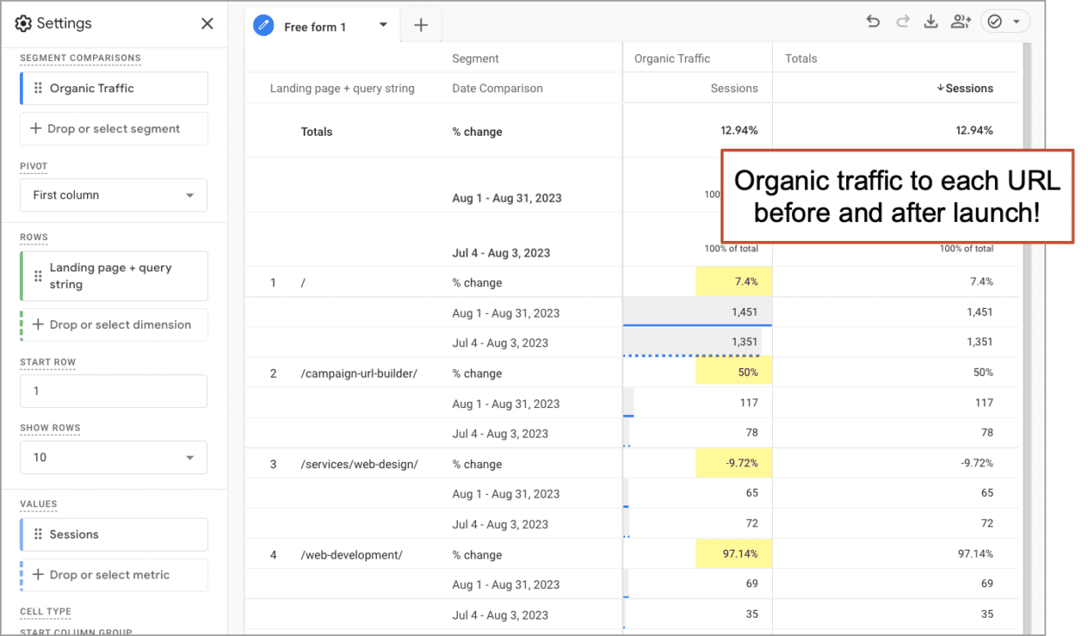
Task: Click the blue pencil icon on Free form 1
Action: point(264,25)
